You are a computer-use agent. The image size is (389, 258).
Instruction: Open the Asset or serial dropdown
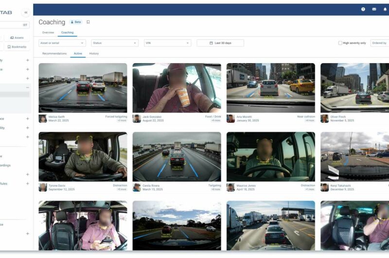pos(62,43)
